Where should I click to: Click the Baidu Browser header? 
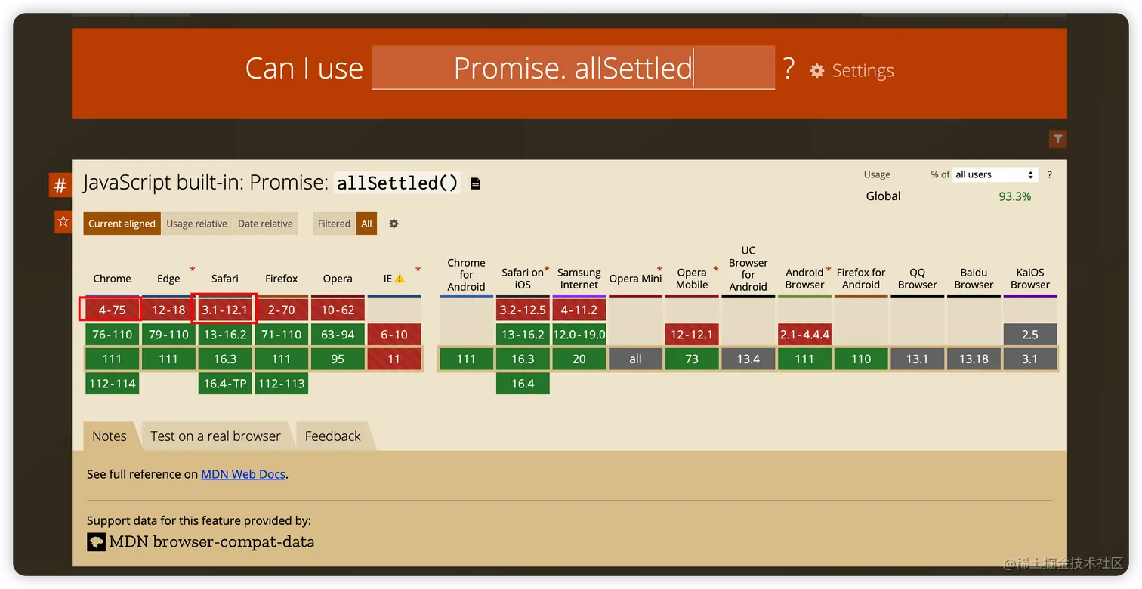(x=974, y=279)
